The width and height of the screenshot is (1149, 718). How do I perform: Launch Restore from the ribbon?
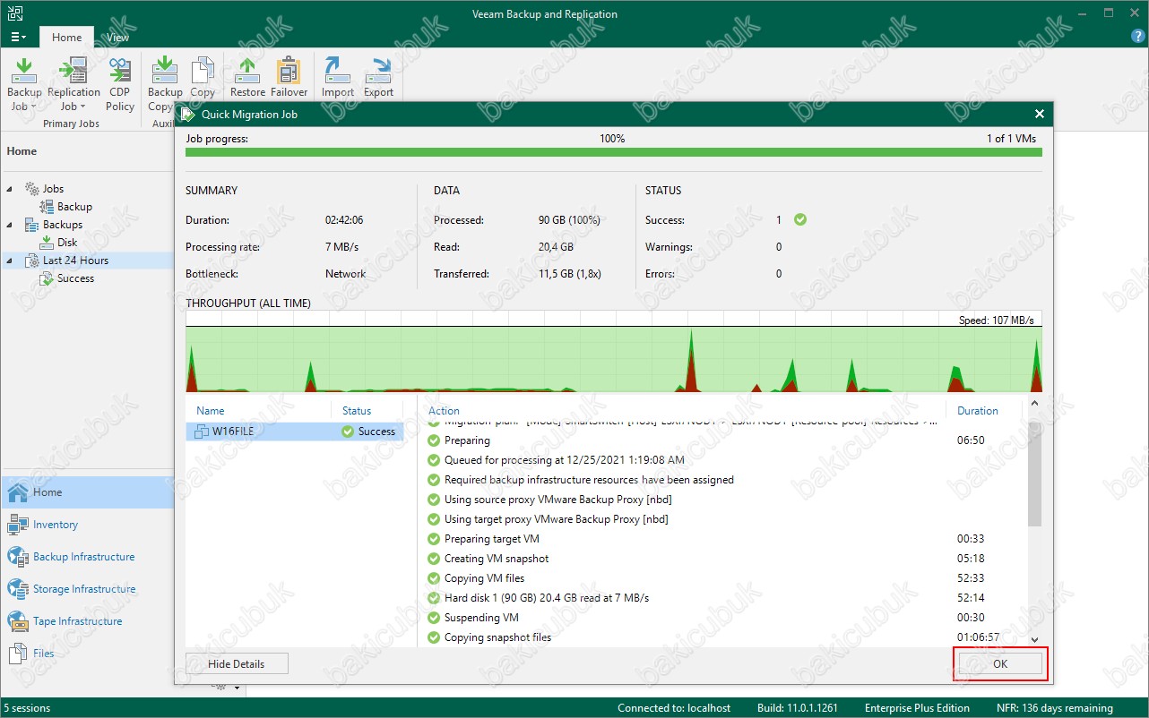(x=247, y=79)
